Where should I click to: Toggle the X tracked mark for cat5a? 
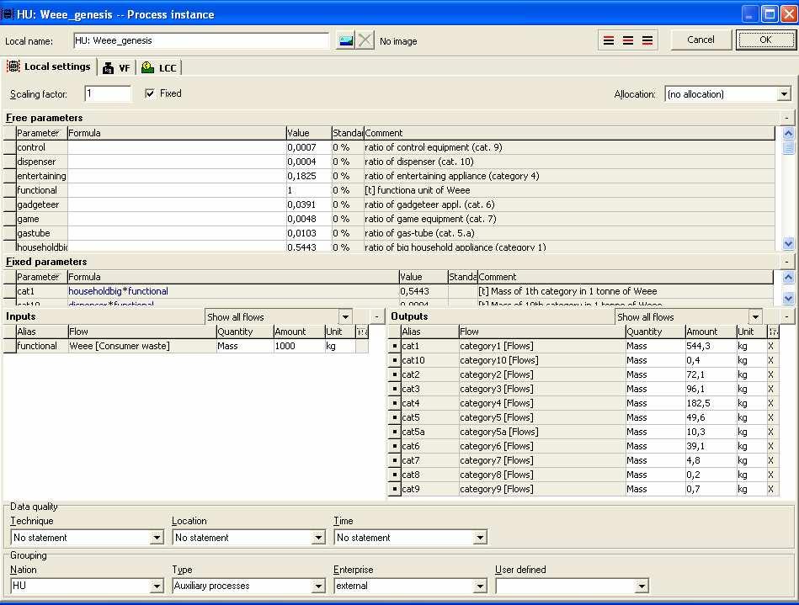[771, 432]
